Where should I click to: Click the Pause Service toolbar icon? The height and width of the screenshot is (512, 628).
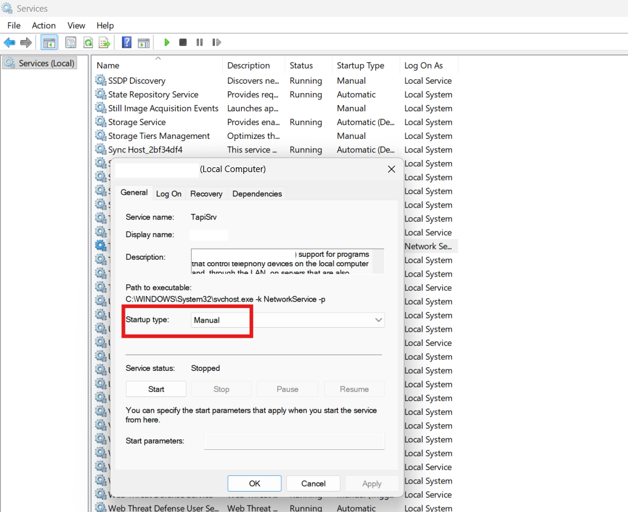[199, 42]
